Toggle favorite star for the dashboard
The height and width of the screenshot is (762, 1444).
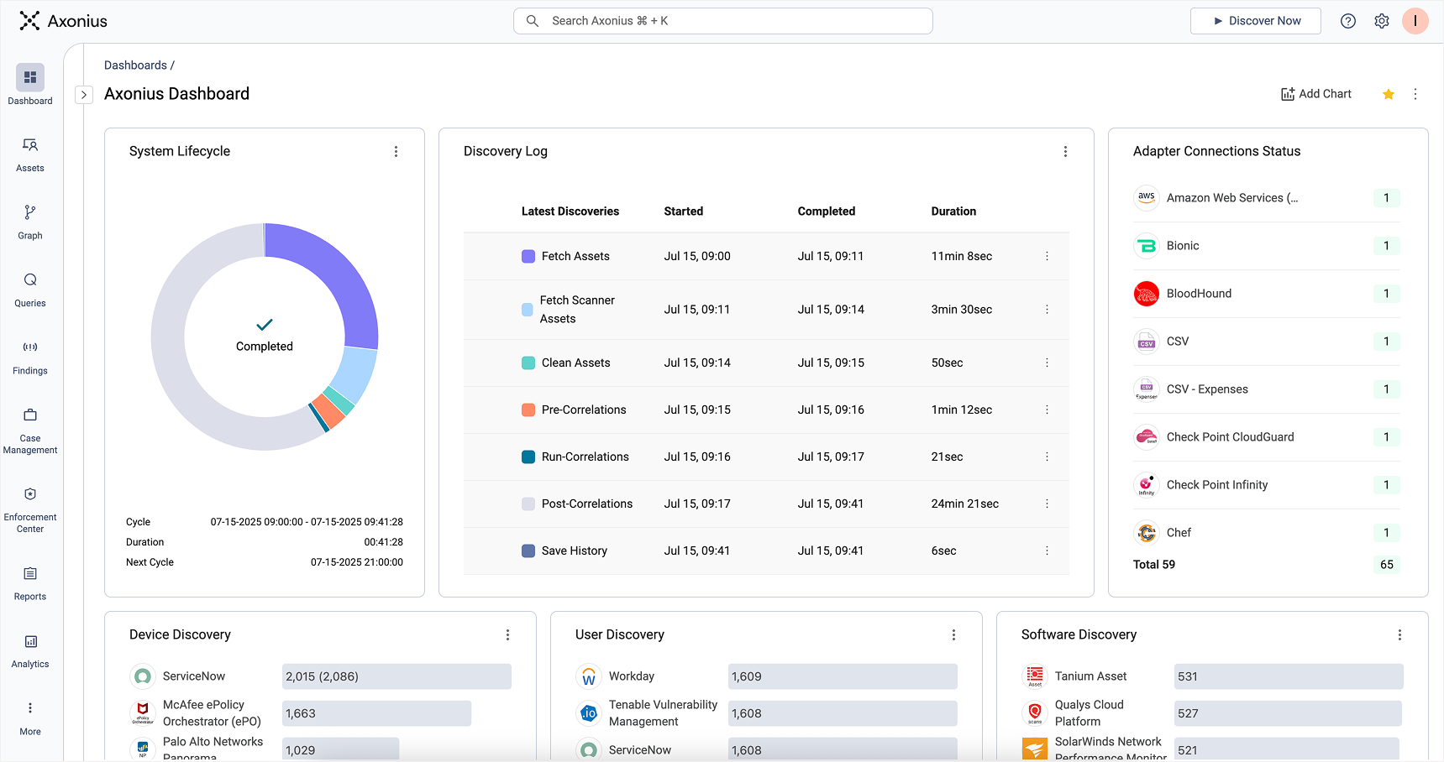pyautogui.click(x=1389, y=94)
